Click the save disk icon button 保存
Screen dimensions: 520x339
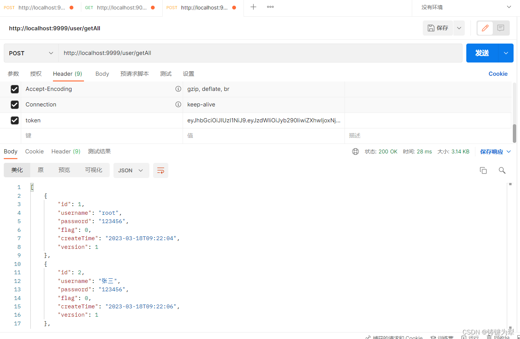click(438, 28)
